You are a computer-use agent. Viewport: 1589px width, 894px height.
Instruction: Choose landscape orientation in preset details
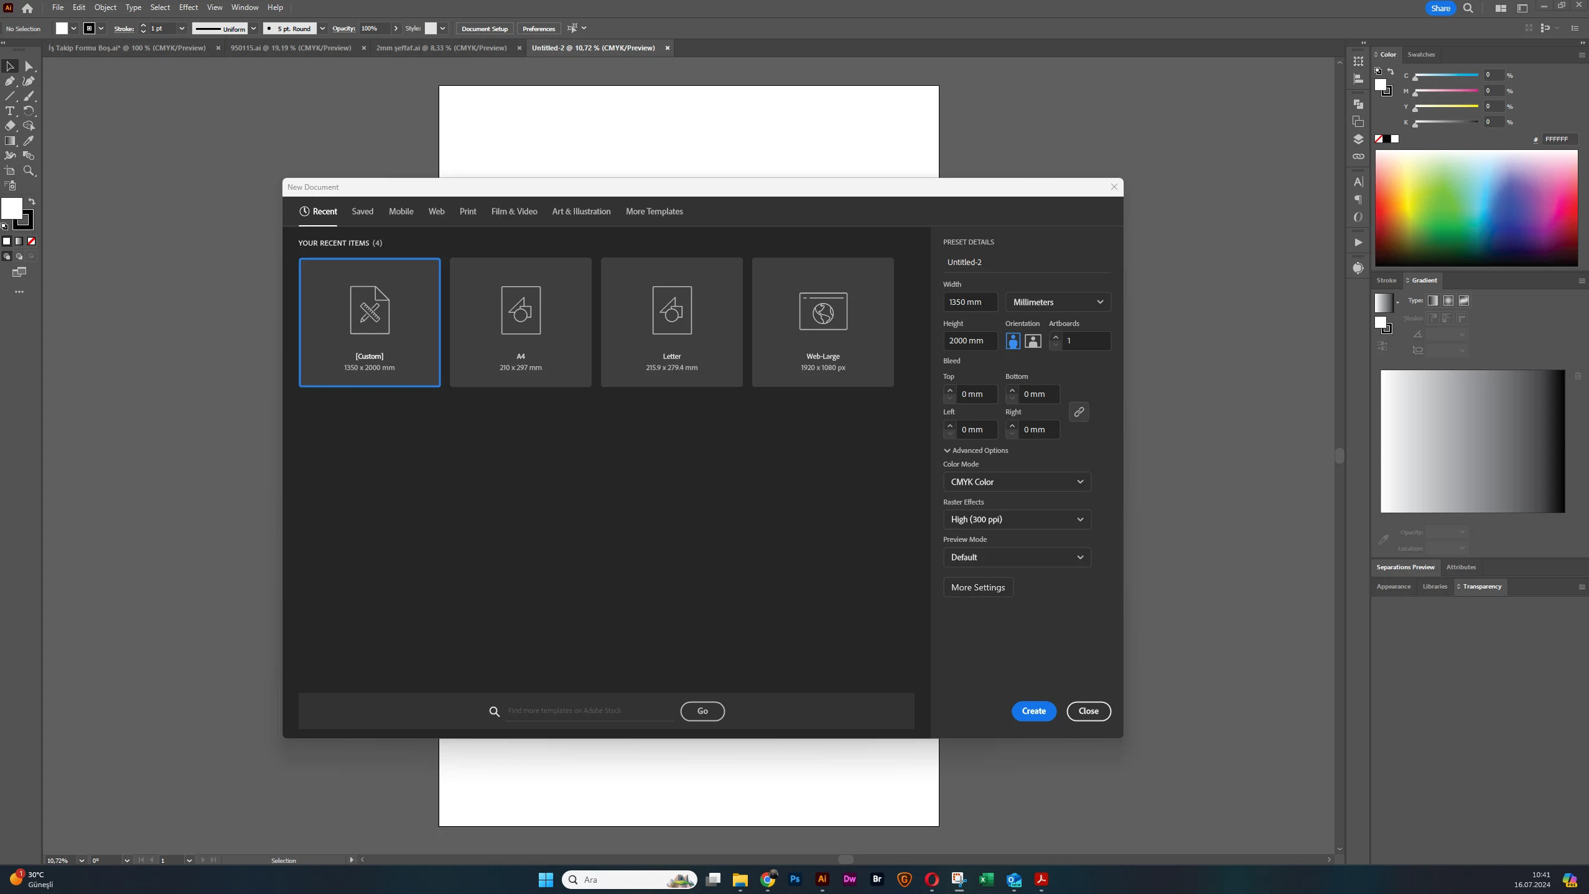pos(1033,341)
